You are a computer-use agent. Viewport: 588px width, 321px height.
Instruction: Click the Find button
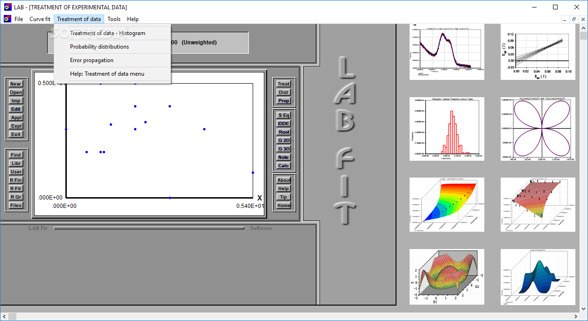click(16, 155)
